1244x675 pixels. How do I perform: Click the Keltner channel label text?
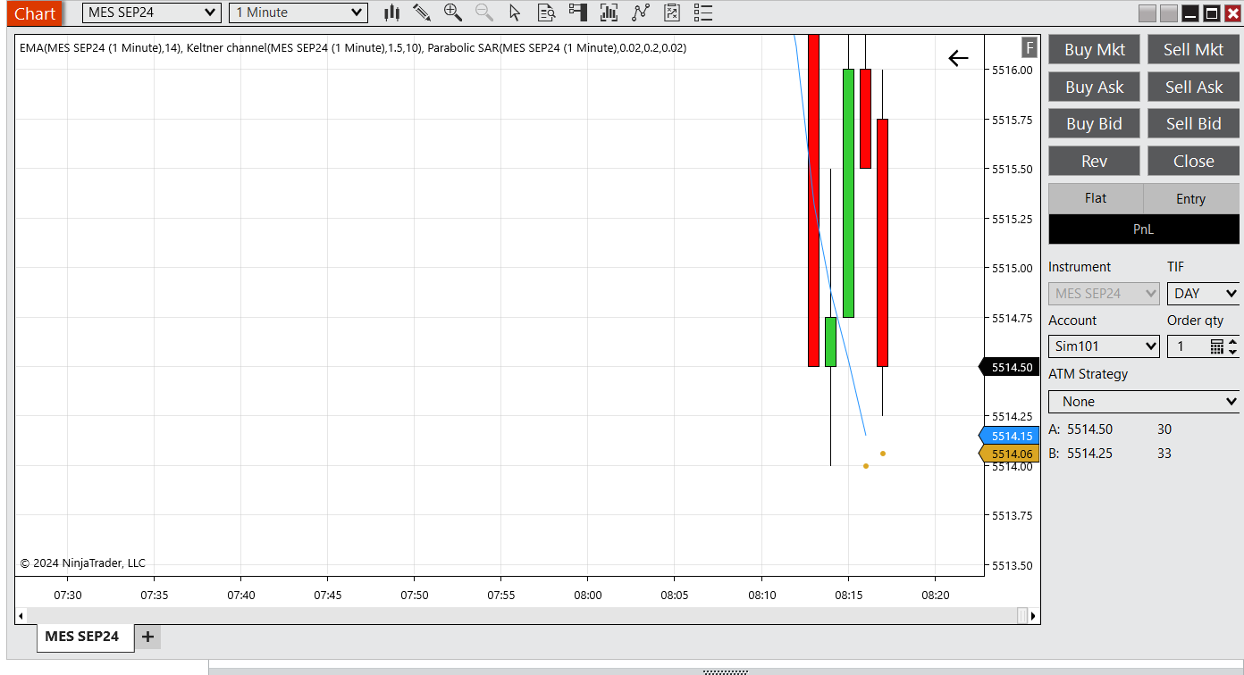click(304, 48)
